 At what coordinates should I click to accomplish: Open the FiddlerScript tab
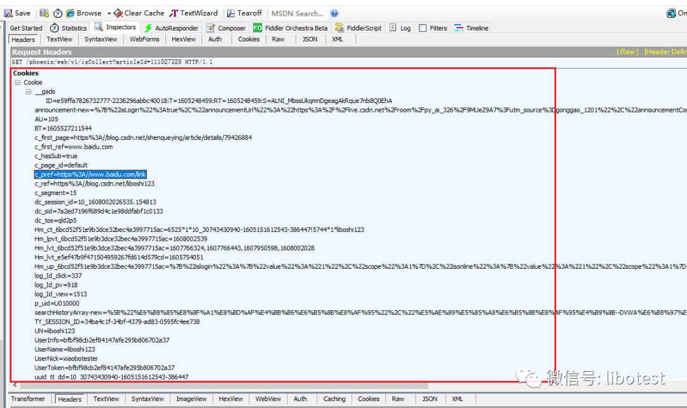pyautogui.click(x=358, y=28)
